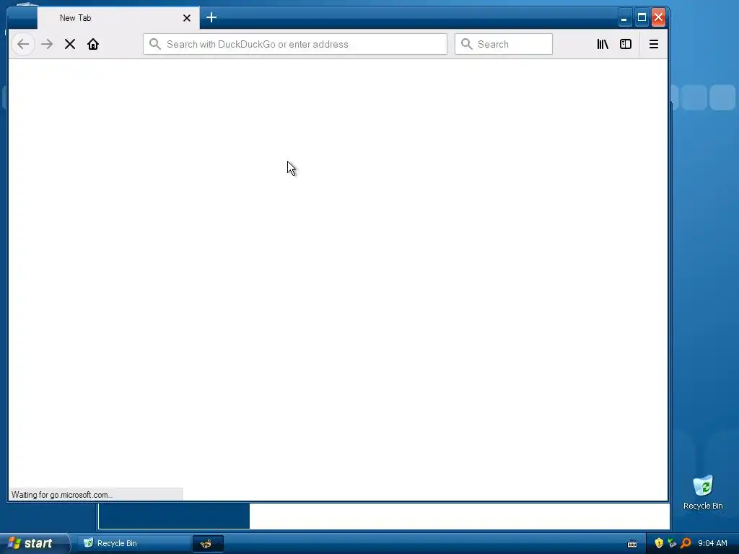Stop loading the page
The height and width of the screenshot is (554, 739).
tap(70, 44)
